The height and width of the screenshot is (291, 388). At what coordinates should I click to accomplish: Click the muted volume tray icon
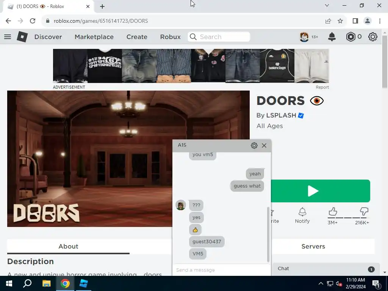[339, 283]
